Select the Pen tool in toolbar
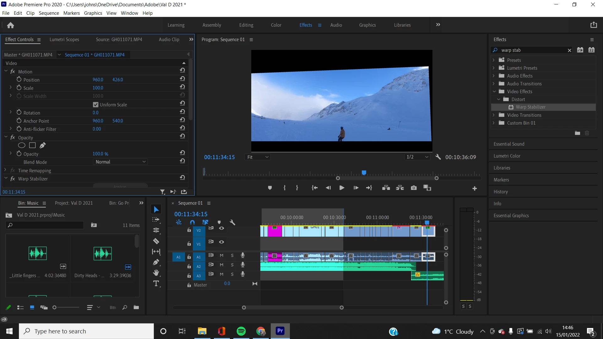This screenshot has width=603, height=339. 156,262
